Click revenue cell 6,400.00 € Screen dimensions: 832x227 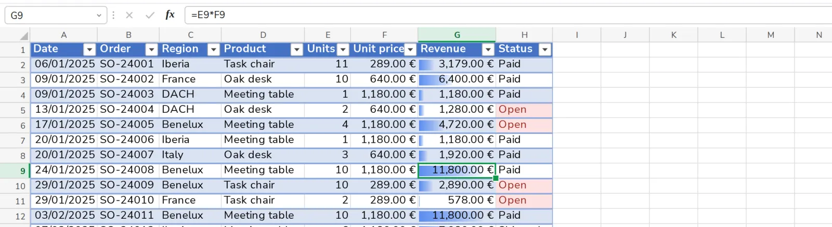click(x=457, y=79)
